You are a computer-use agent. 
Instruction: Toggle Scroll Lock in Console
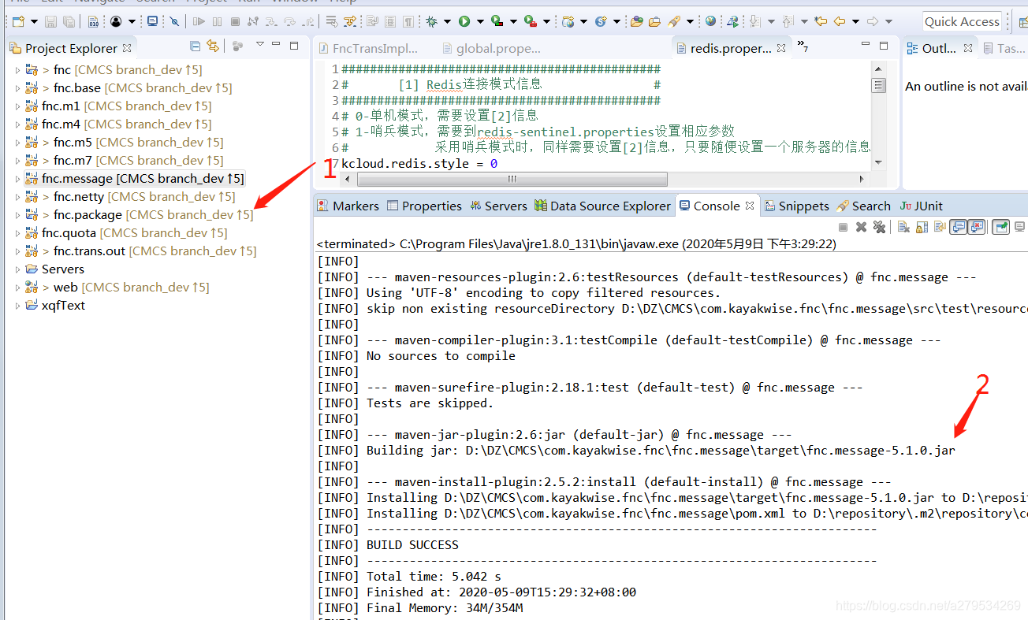pos(922,227)
